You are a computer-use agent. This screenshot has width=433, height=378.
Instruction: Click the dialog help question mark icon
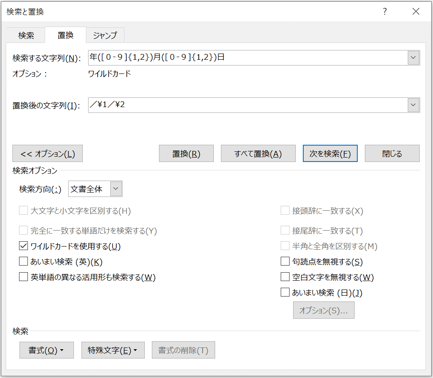385,12
